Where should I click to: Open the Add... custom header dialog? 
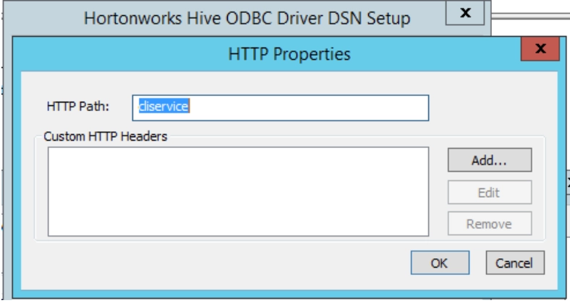point(490,160)
